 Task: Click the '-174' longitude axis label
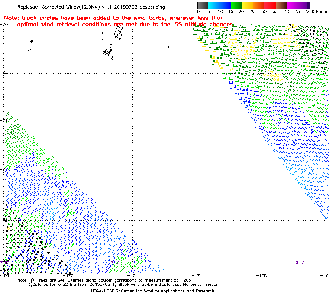point(132,275)
